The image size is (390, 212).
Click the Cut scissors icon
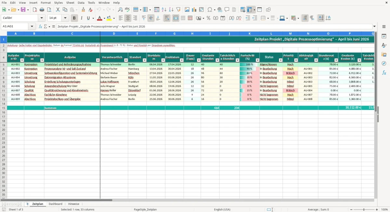(x=58, y=10)
